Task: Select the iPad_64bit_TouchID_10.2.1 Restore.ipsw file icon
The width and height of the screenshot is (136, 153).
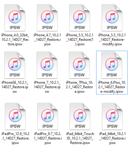Action: click(80, 116)
